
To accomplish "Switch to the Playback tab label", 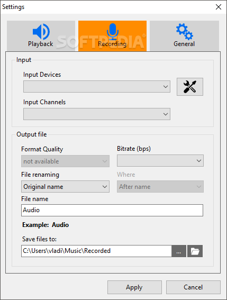I will point(41,44).
